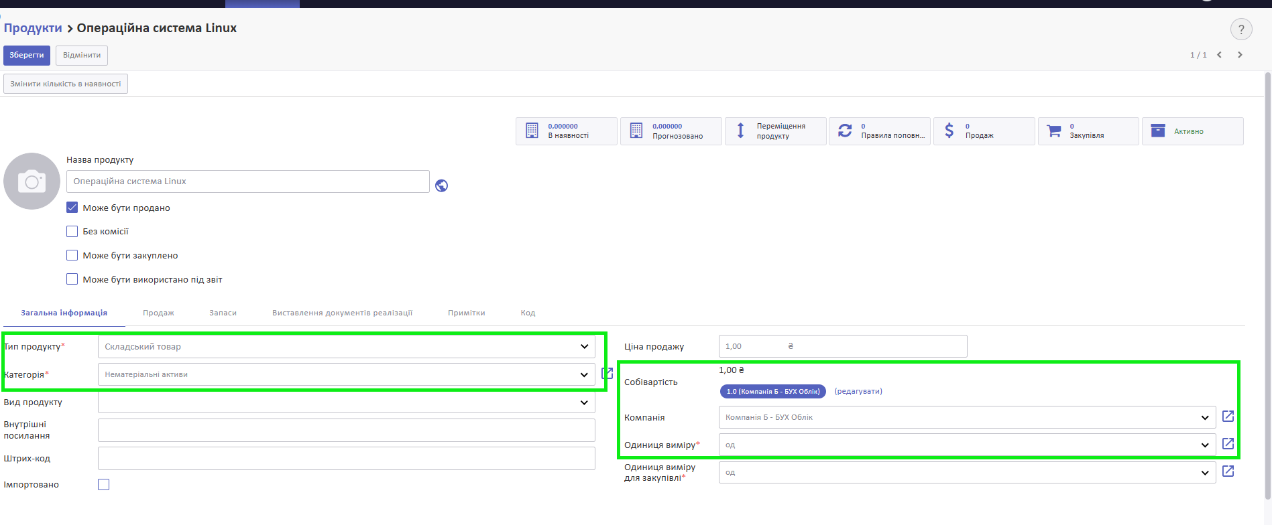Open external link icon for Одиниця виміру

pos(1228,444)
